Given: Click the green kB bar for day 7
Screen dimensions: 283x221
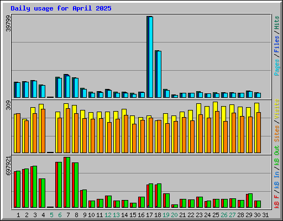Looking at the screenshot, I should (x=68, y=182).
